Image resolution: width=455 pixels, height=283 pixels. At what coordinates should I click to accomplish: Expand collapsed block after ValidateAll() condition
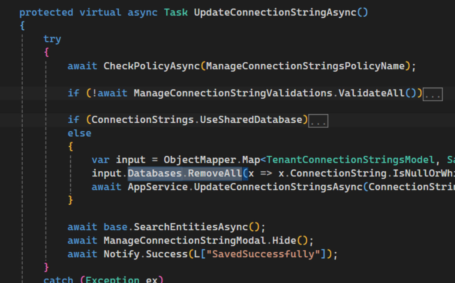tap(432, 94)
